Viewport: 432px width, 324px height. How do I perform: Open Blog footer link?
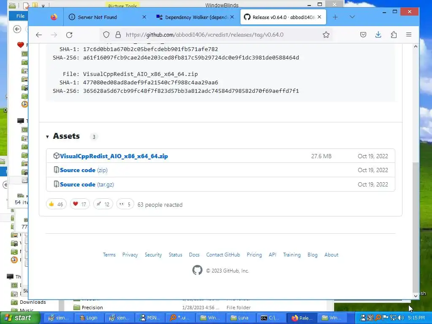click(x=313, y=255)
